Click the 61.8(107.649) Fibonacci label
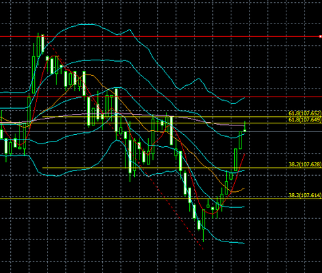Image resolution: width=322 pixels, height=273 pixels. (305, 119)
